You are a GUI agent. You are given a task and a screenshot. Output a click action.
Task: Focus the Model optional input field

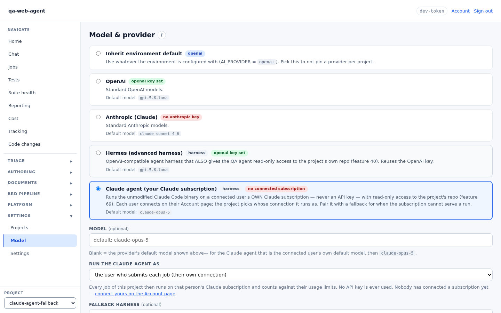(291, 240)
